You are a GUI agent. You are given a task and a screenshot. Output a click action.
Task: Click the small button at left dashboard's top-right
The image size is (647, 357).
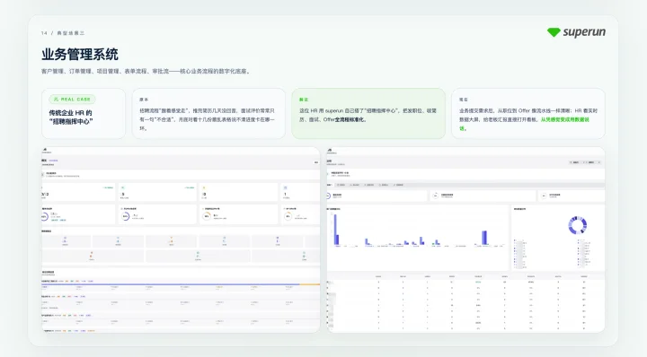[316, 162]
